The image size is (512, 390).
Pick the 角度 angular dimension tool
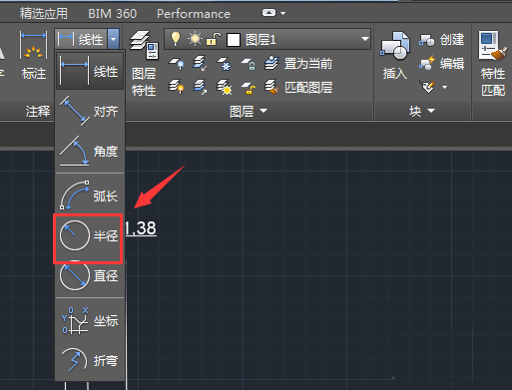pyautogui.click(x=89, y=152)
